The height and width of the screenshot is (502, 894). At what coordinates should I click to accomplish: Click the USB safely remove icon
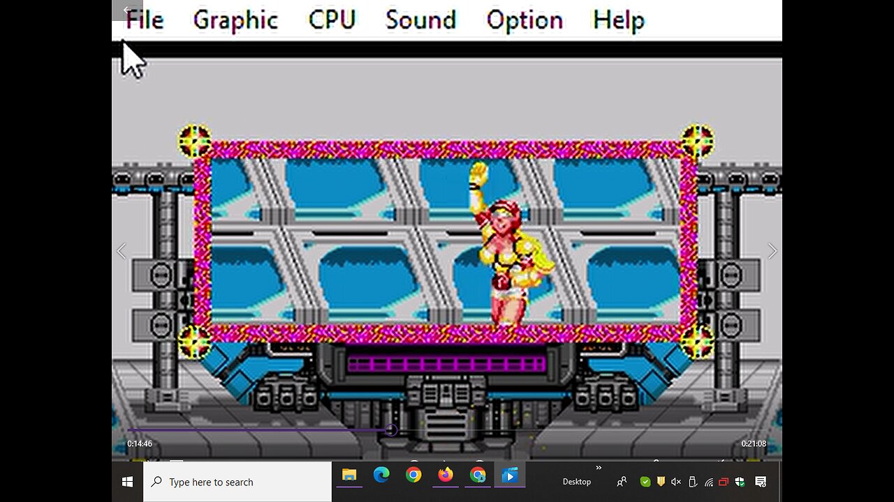coord(693,482)
